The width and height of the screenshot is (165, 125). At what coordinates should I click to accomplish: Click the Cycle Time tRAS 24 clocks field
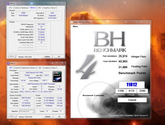coord(41,37)
